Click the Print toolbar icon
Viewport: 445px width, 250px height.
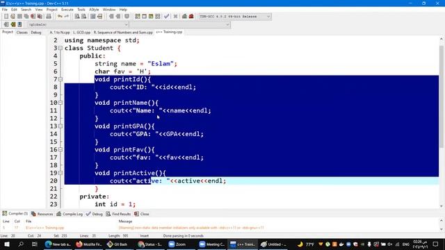point(49,17)
